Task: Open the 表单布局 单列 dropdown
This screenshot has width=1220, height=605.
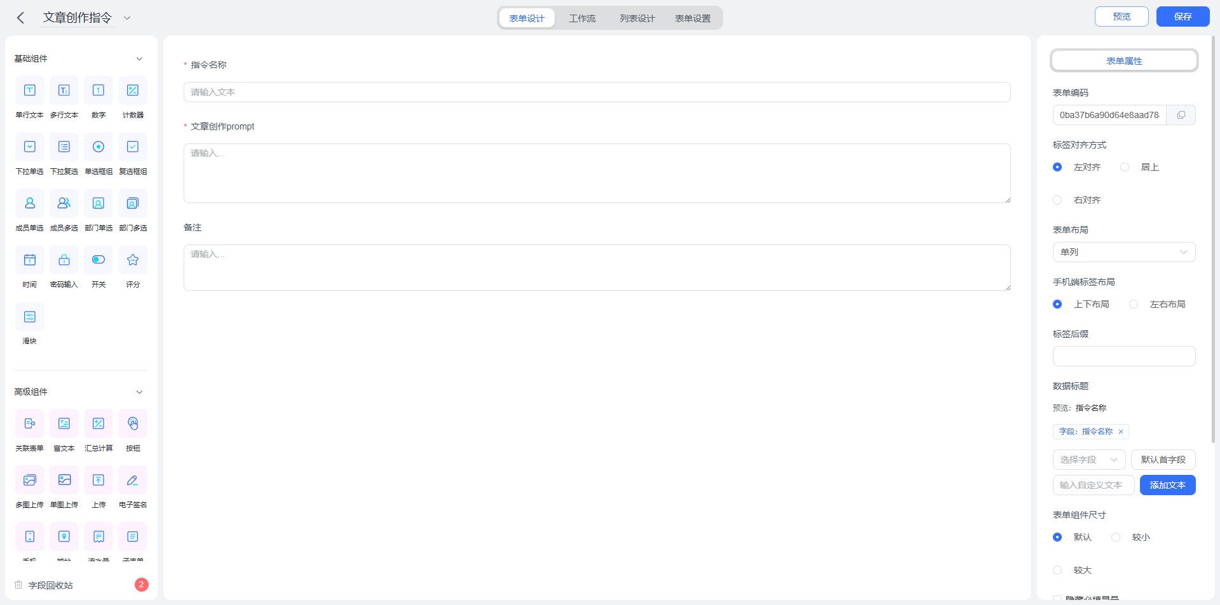Action: (1124, 252)
